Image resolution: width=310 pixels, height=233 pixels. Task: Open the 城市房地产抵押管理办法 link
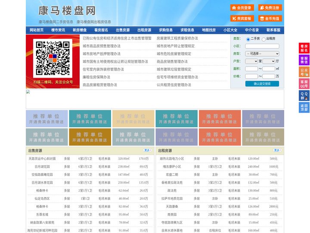click(102, 54)
